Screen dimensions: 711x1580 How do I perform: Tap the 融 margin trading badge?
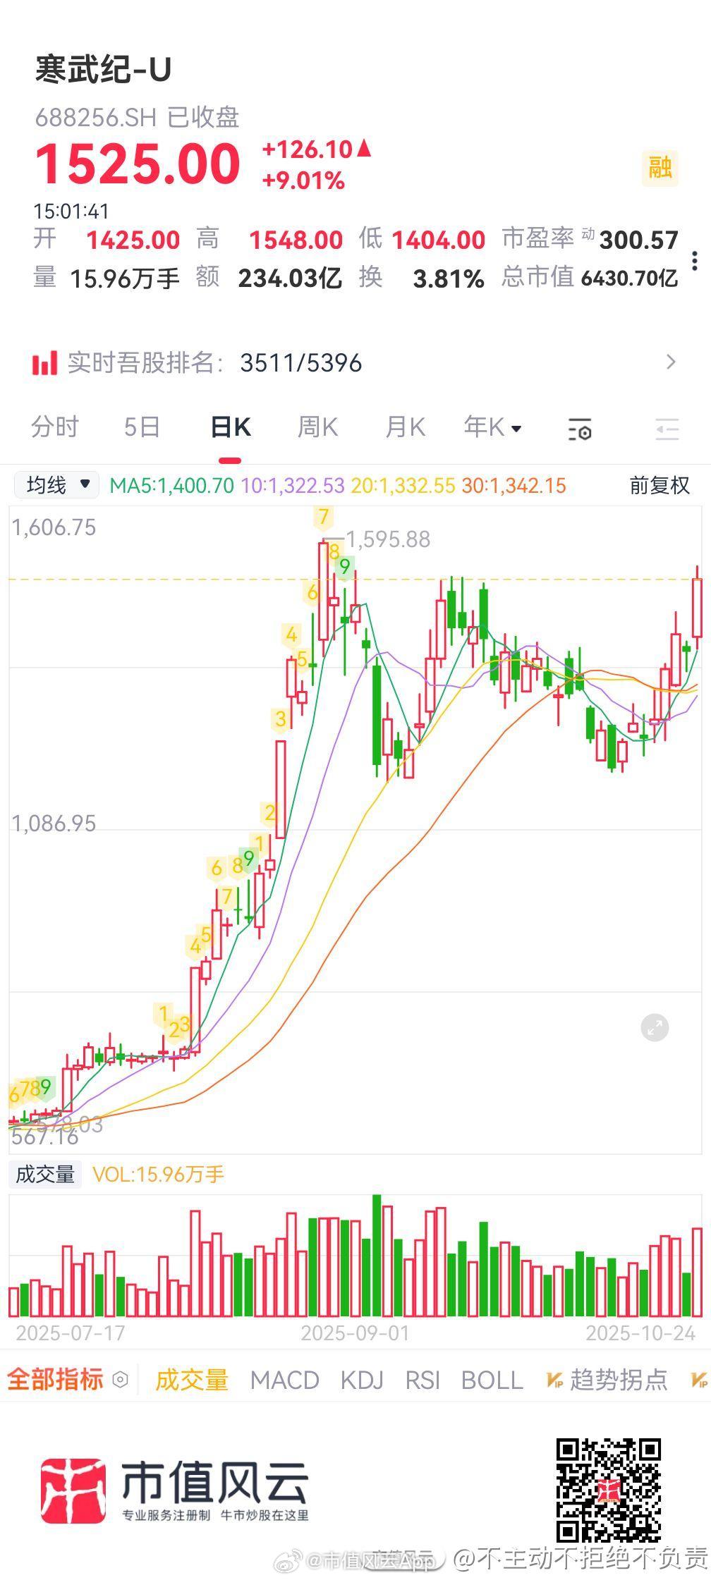[x=660, y=168]
